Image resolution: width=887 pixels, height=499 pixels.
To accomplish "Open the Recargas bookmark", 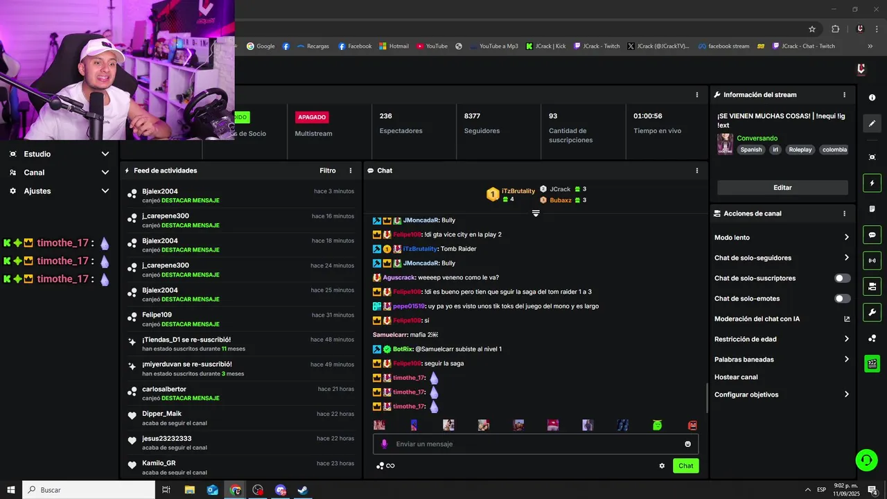I will (313, 46).
